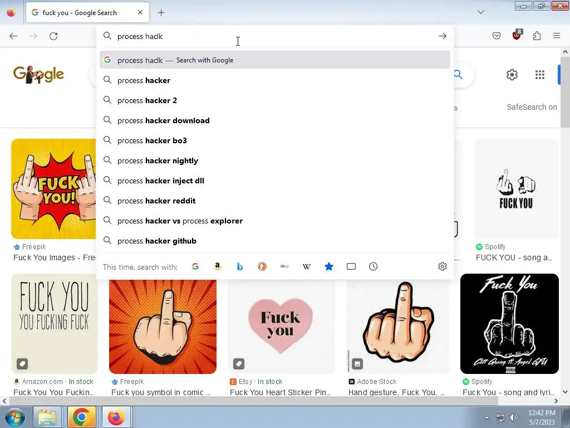Viewport: 570px width, 428px height.
Task: Select the 'fuck you - Google Search' tab
Action: tap(87, 12)
